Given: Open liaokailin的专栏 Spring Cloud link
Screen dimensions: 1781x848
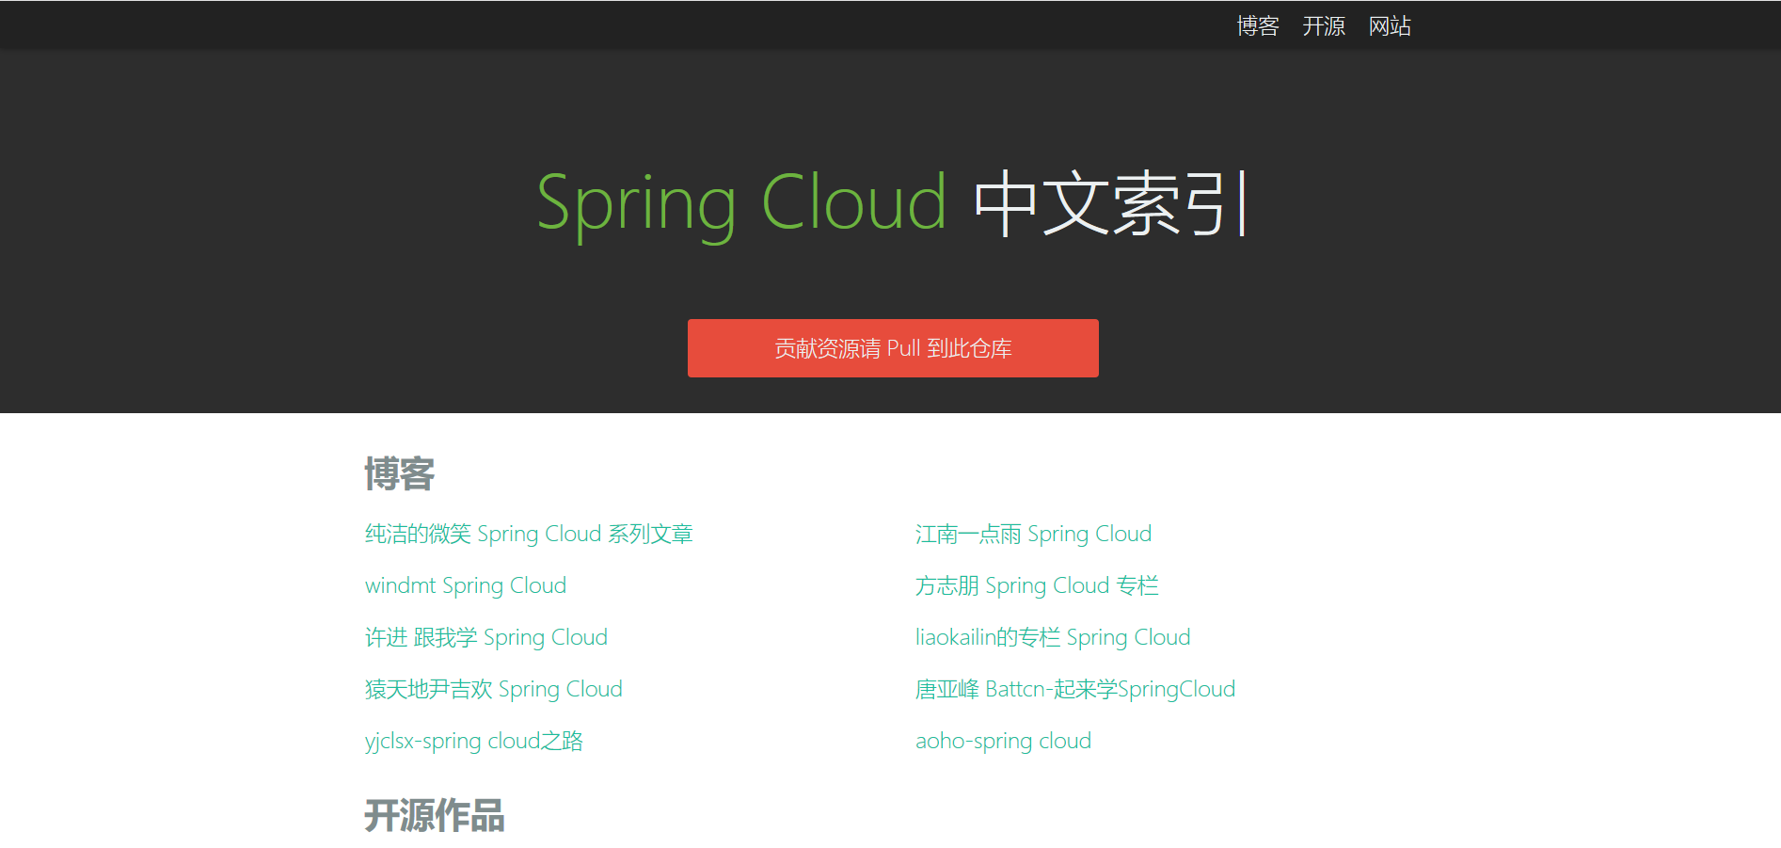Looking at the screenshot, I should pyautogui.click(x=1053, y=638).
